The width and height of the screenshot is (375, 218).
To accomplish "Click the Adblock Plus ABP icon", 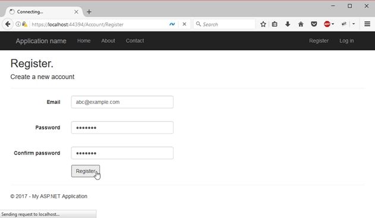I will (x=327, y=24).
